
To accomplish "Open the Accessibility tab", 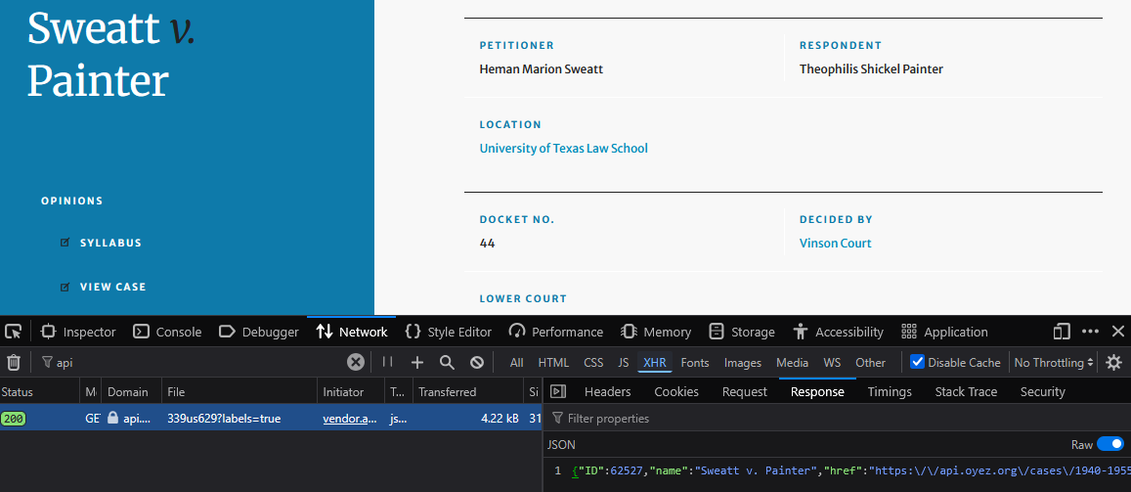I will [x=838, y=332].
